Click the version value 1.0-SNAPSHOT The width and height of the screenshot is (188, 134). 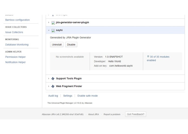pos(114,57)
